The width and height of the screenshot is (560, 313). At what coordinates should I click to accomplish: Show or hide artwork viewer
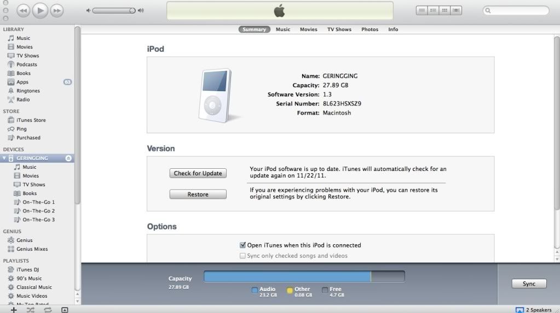[65, 310]
